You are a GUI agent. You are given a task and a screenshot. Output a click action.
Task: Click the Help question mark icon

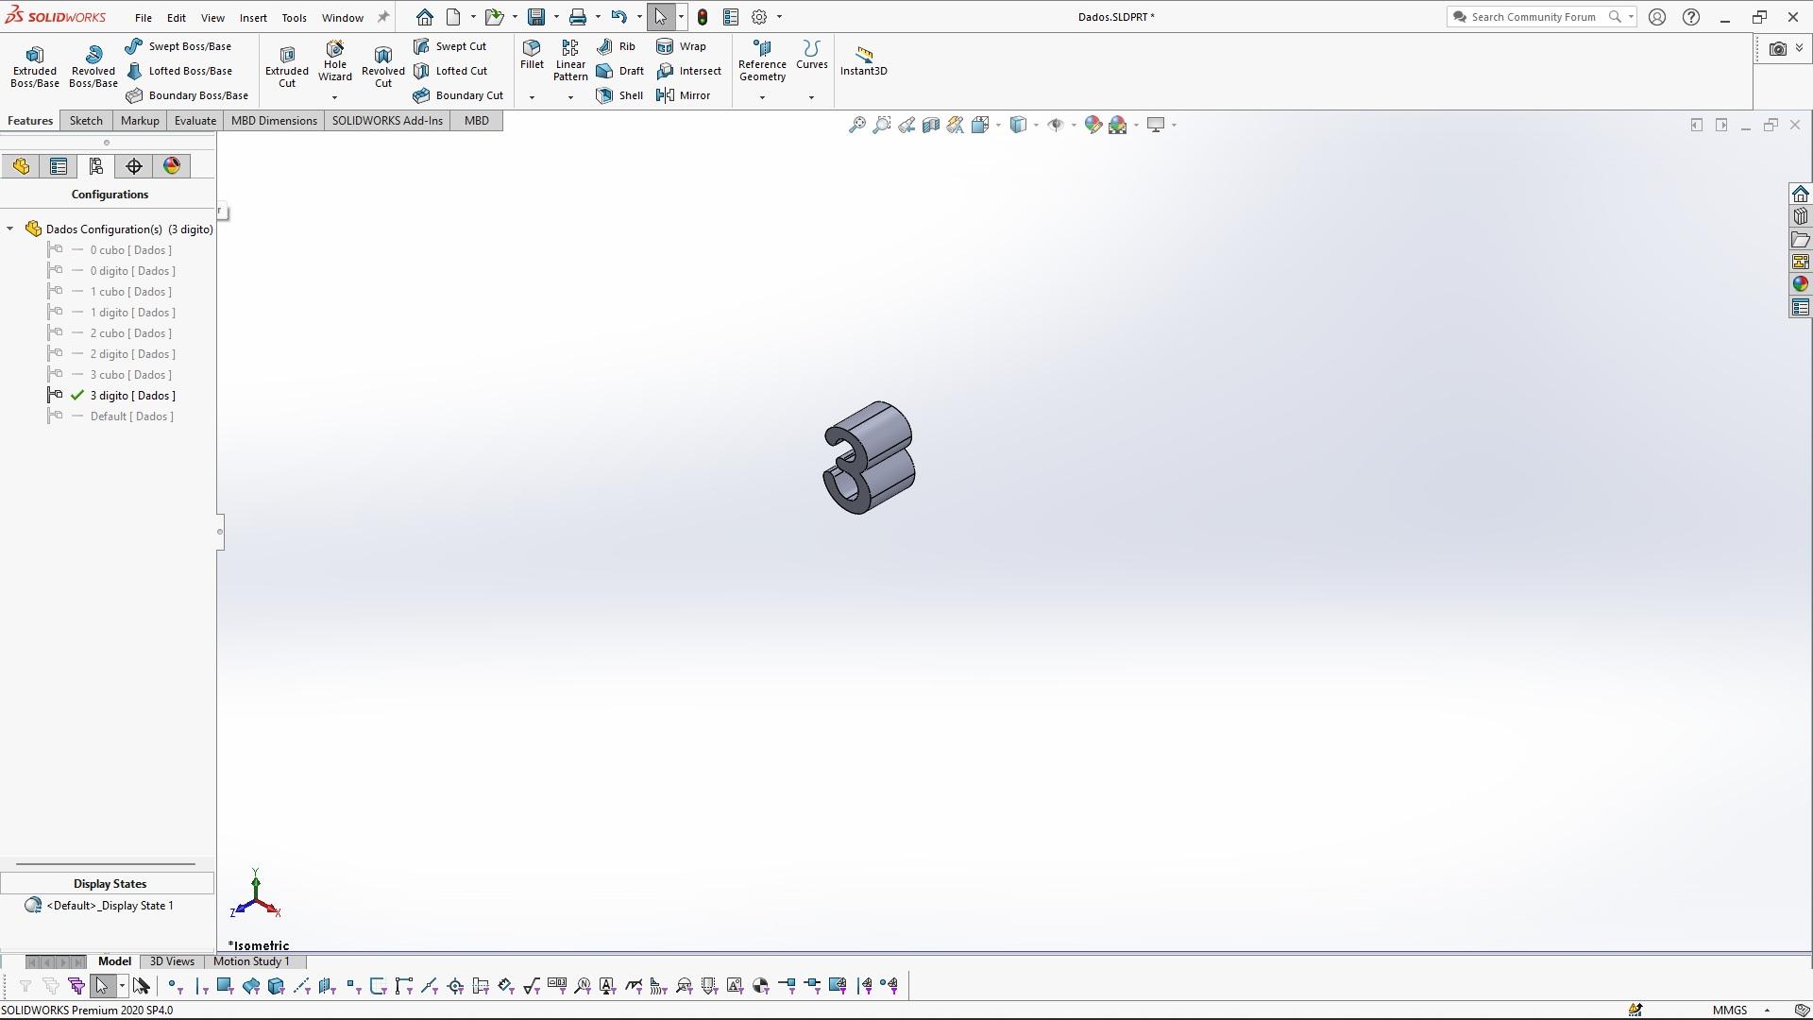[1691, 17]
